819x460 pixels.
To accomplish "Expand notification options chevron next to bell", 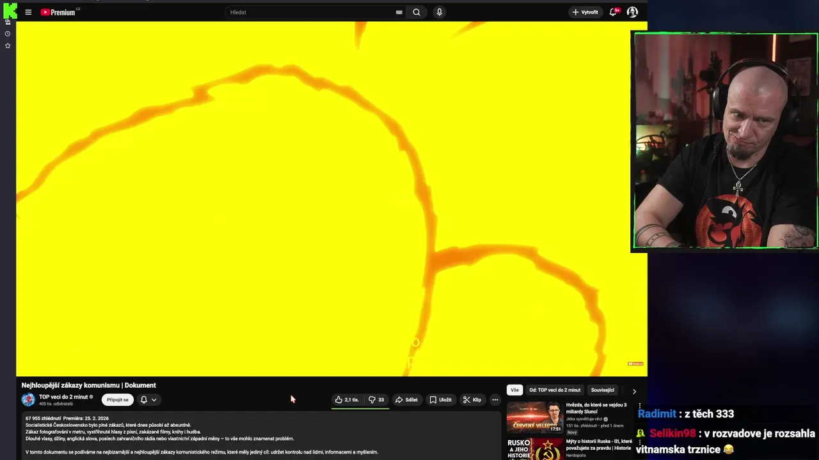I will tap(154, 400).
